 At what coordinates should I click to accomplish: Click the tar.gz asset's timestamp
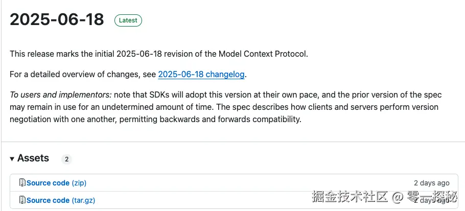click(x=432, y=200)
